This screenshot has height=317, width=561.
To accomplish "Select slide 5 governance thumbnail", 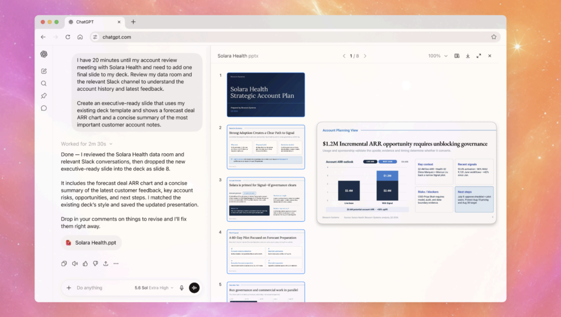I will [266, 292].
